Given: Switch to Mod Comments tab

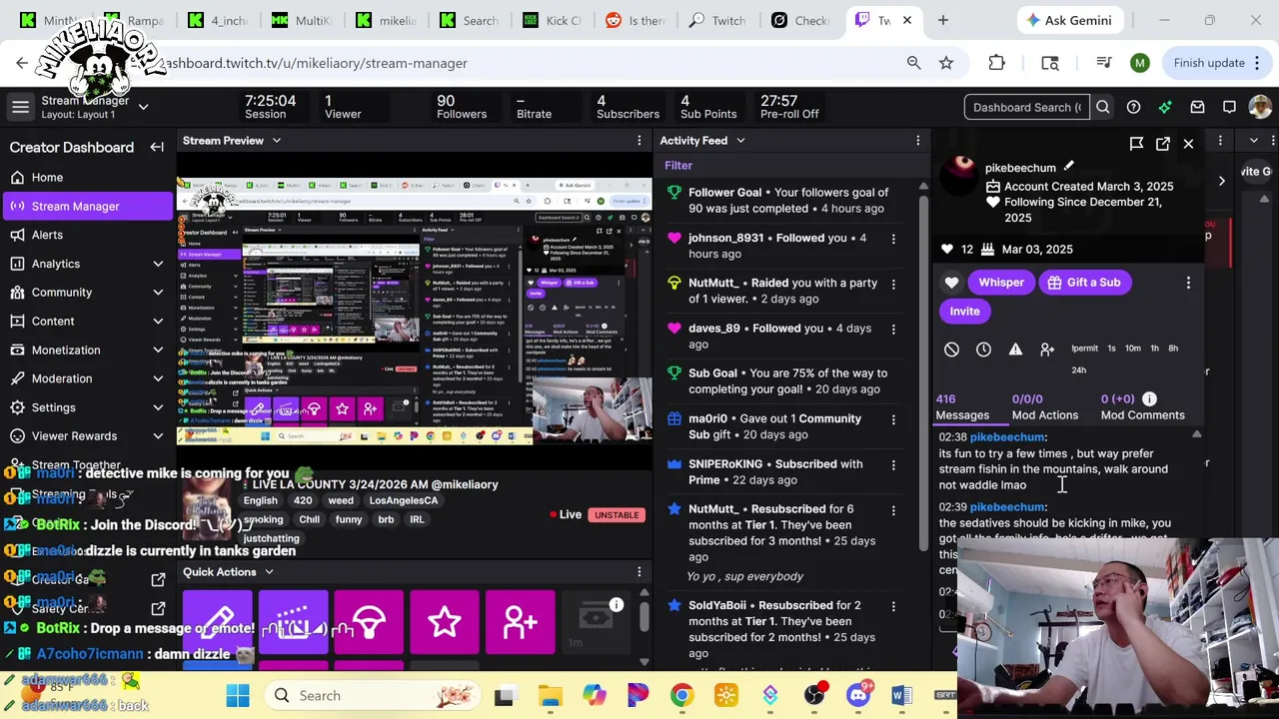Looking at the screenshot, I should pos(1142,407).
